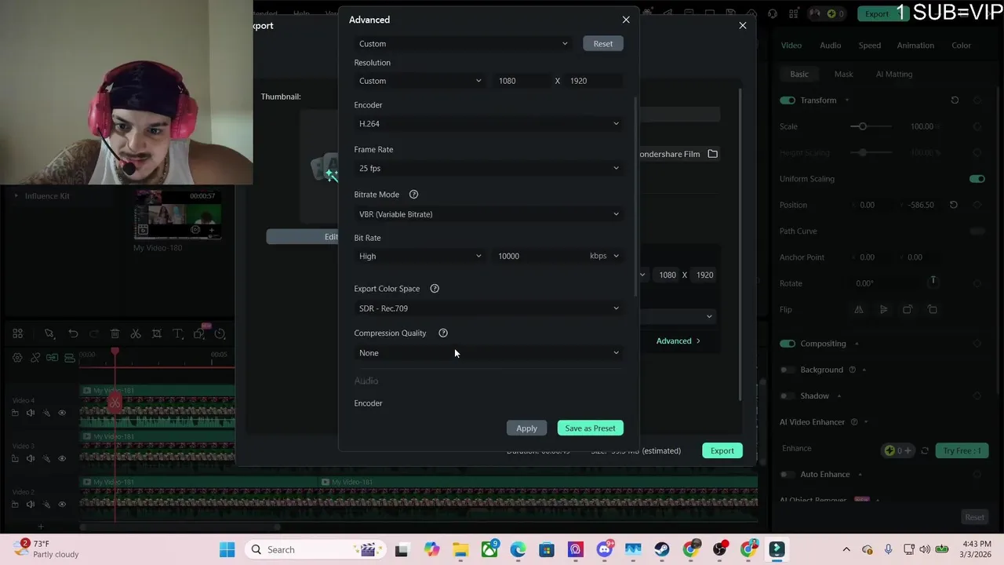1004x565 pixels.
Task: Delete clip with the trash icon
Action: click(x=115, y=334)
